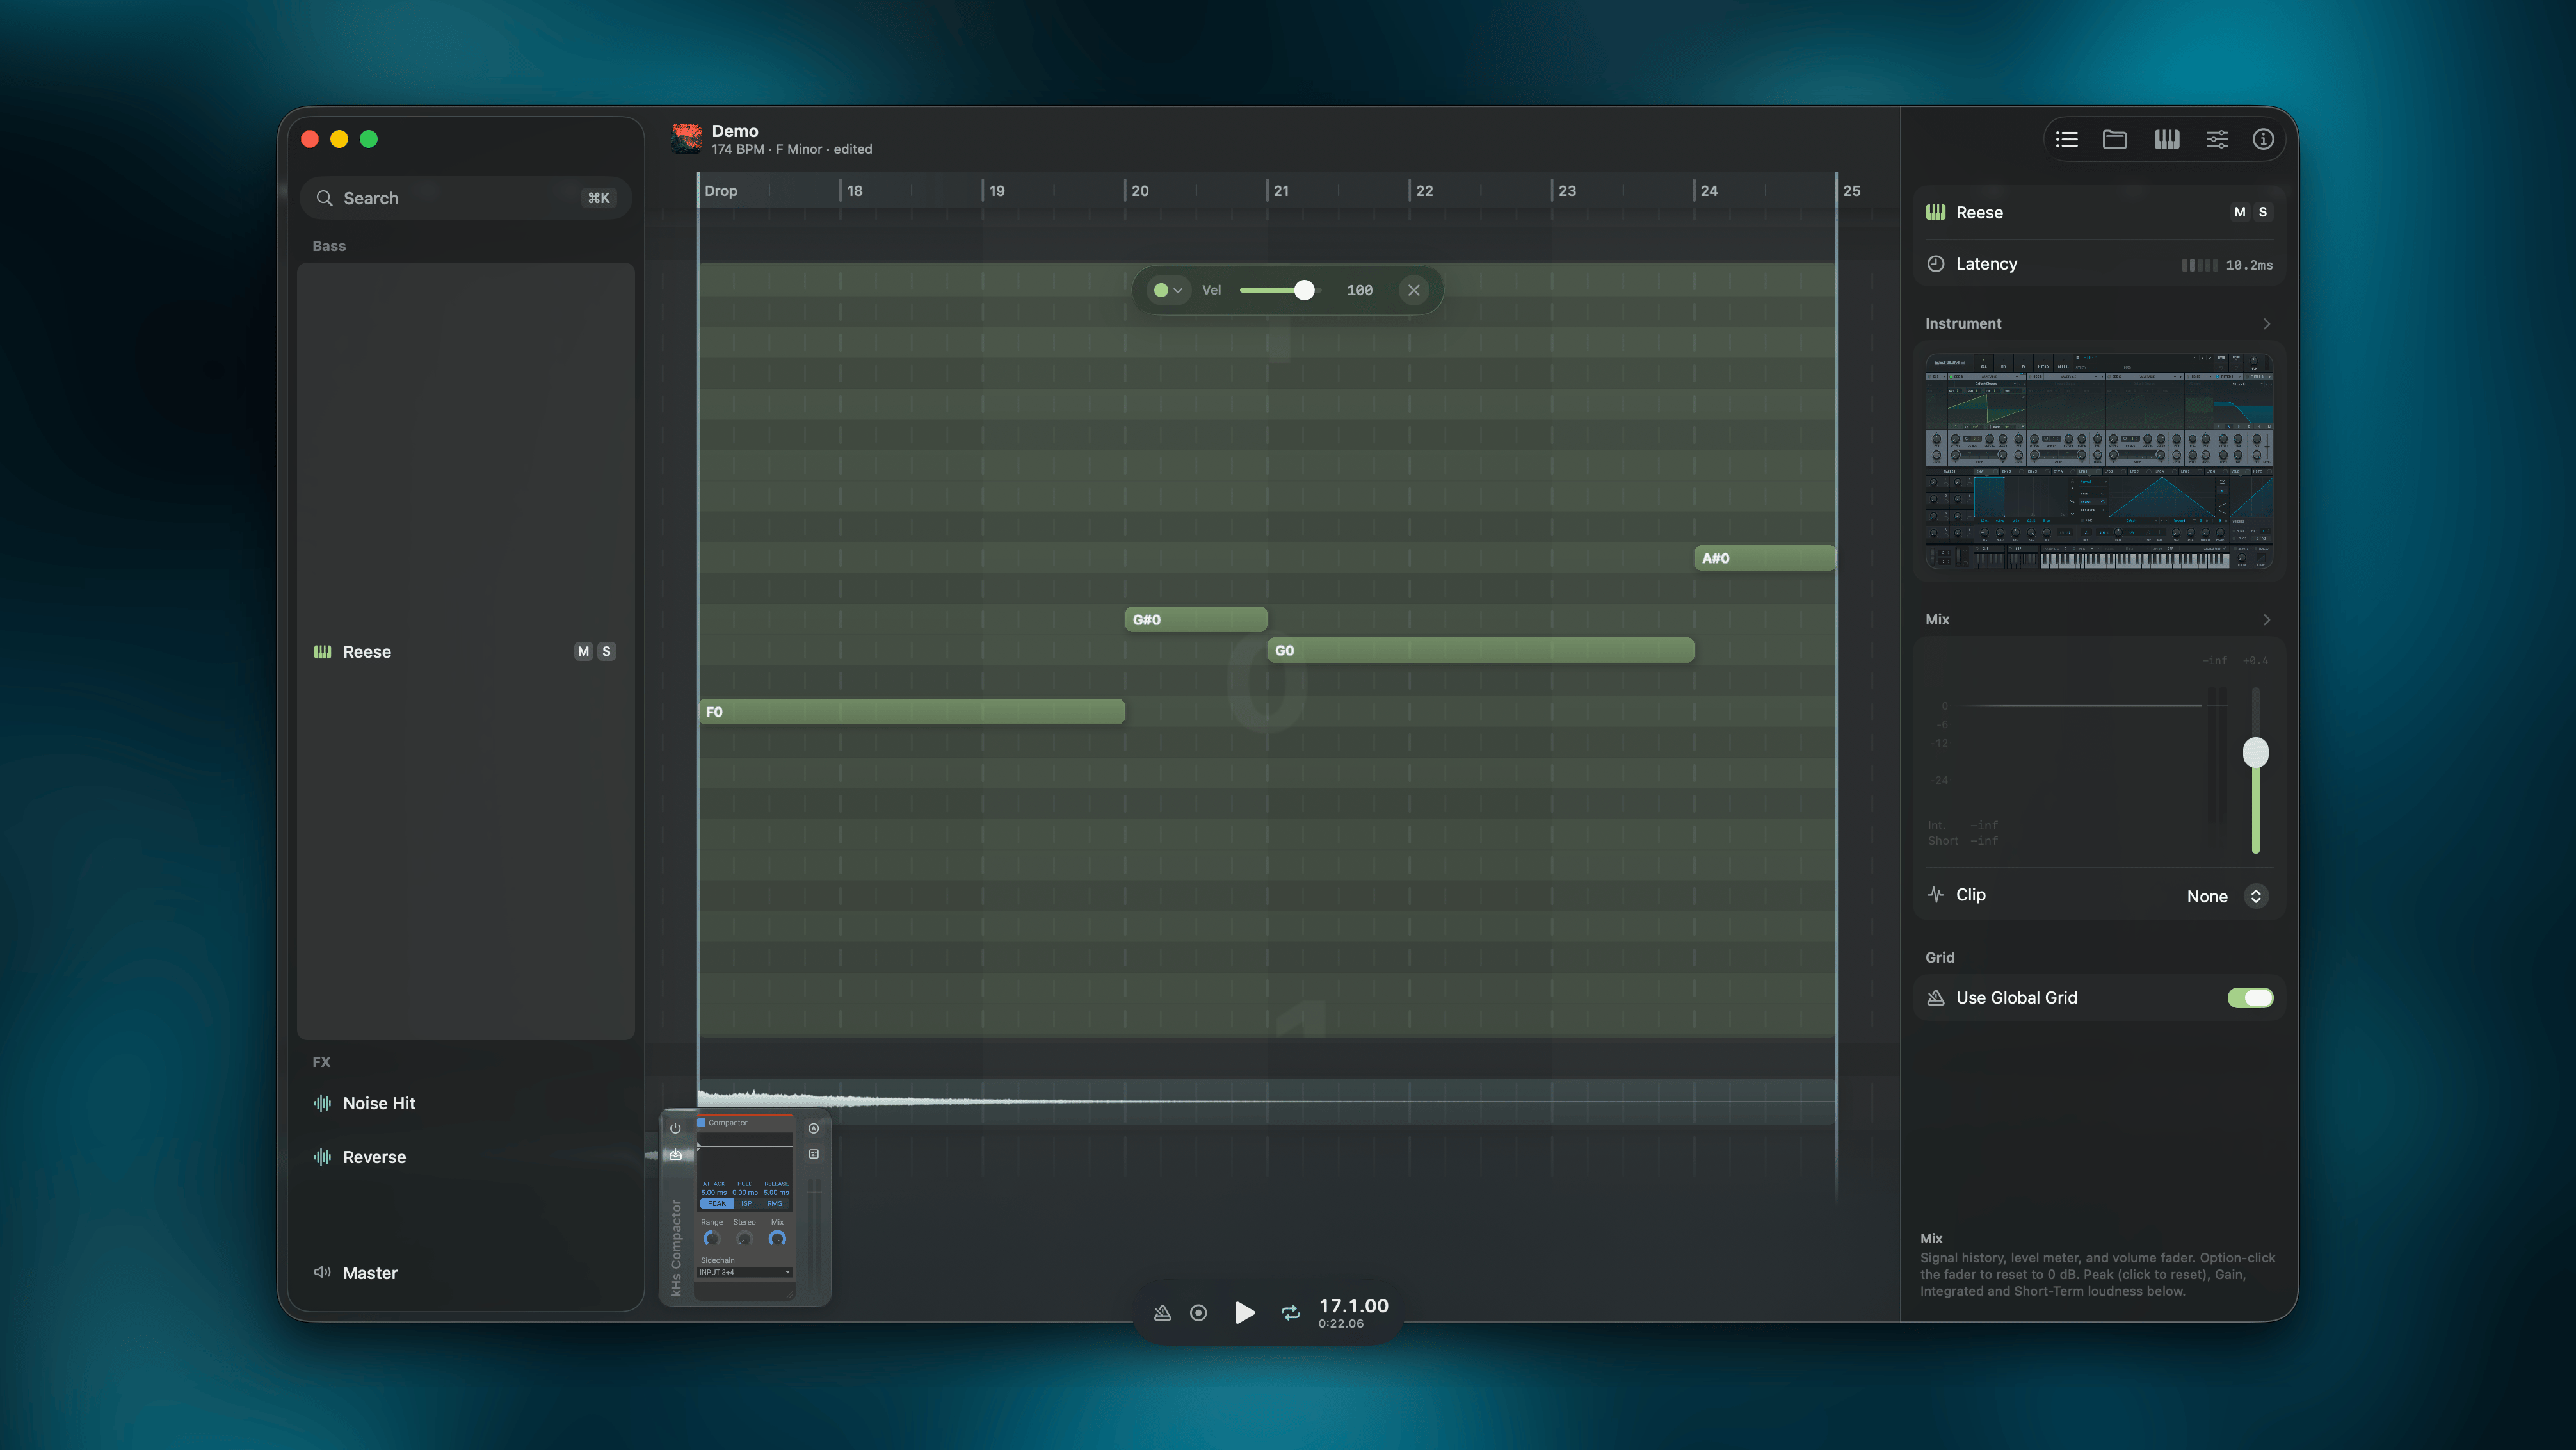Click the Reese piano icon in sidebar

pos(322,651)
